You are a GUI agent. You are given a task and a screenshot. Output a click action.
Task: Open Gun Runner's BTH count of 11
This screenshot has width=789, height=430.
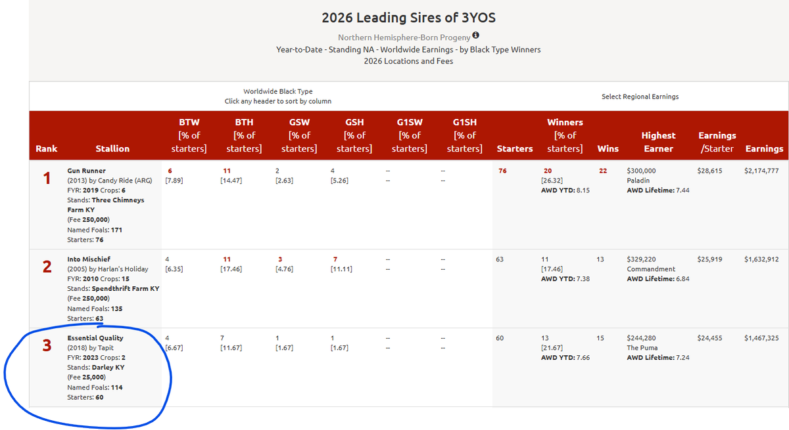point(227,171)
